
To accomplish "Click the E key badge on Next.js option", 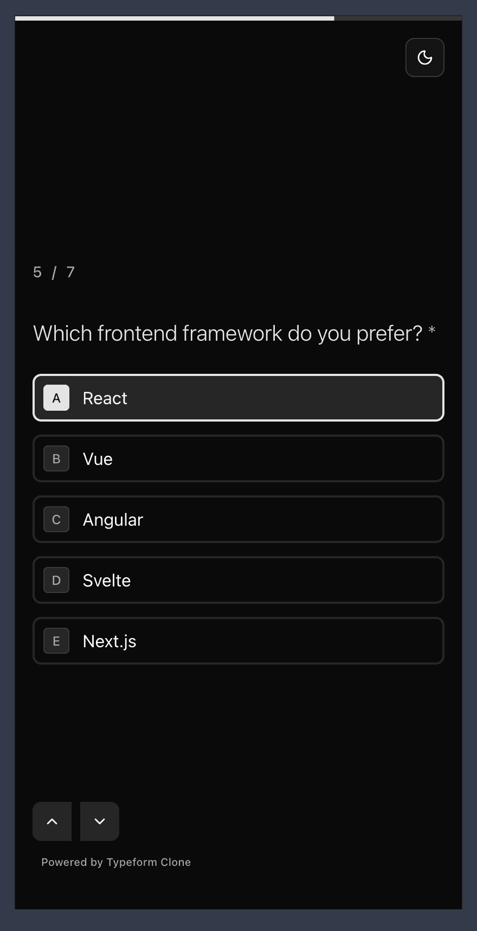I will point(56,641).
